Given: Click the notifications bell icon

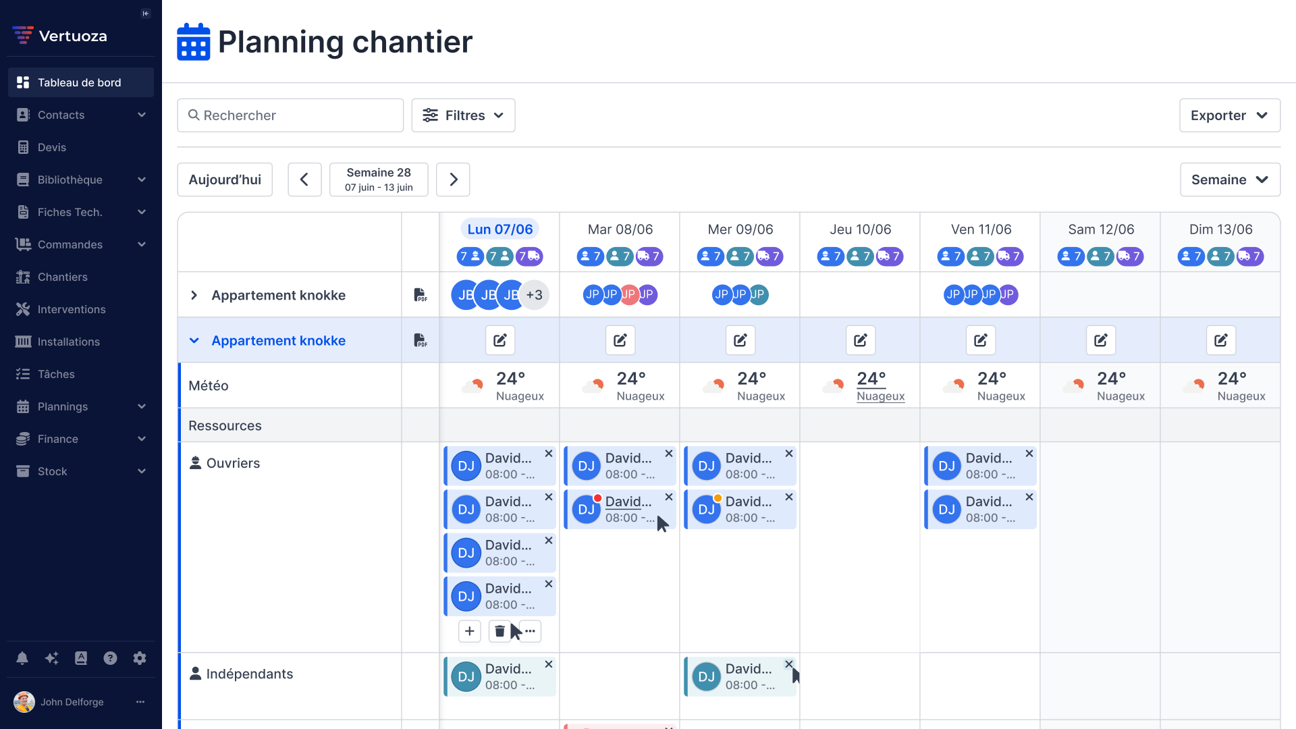Looking at the screenshot, I should click(22, 658).
